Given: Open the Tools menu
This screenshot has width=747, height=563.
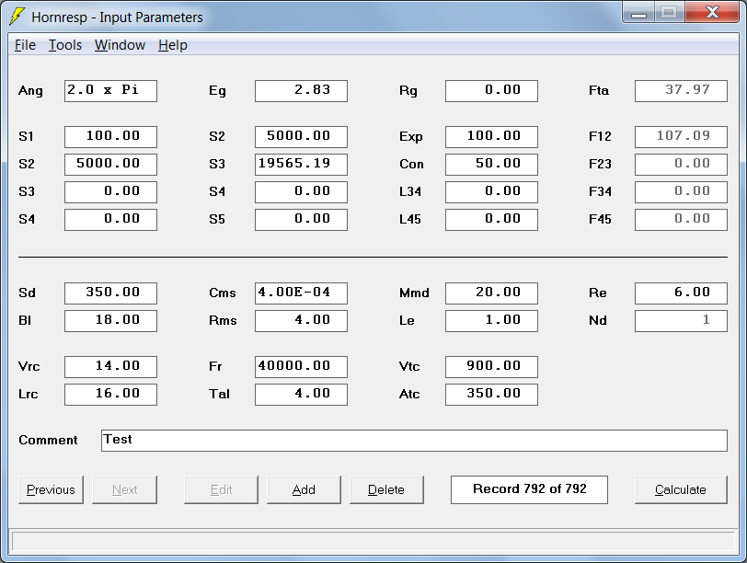Looking at the screenshot, I should 65,45.
